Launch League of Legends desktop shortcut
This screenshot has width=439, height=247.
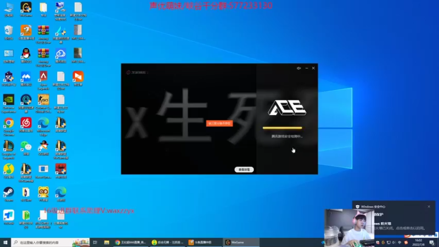coord(9,150)
